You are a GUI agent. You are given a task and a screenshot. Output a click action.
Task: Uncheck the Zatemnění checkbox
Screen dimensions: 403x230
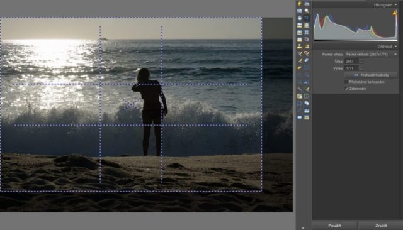click(x=346, y=89)
